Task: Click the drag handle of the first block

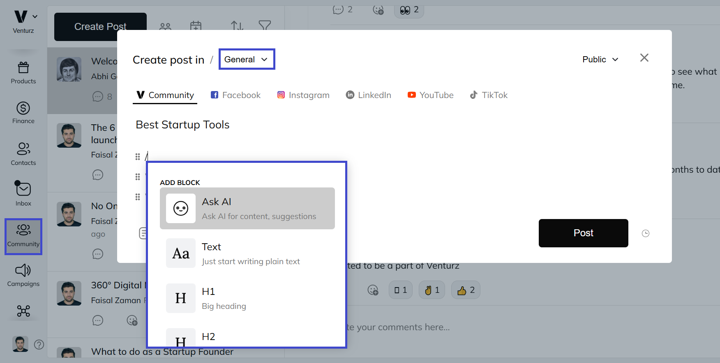Action: coord(138,157)
